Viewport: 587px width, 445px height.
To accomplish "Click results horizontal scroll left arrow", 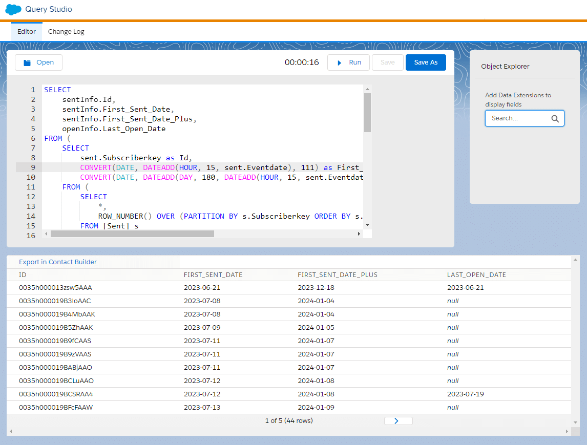I will coord(11,432).
